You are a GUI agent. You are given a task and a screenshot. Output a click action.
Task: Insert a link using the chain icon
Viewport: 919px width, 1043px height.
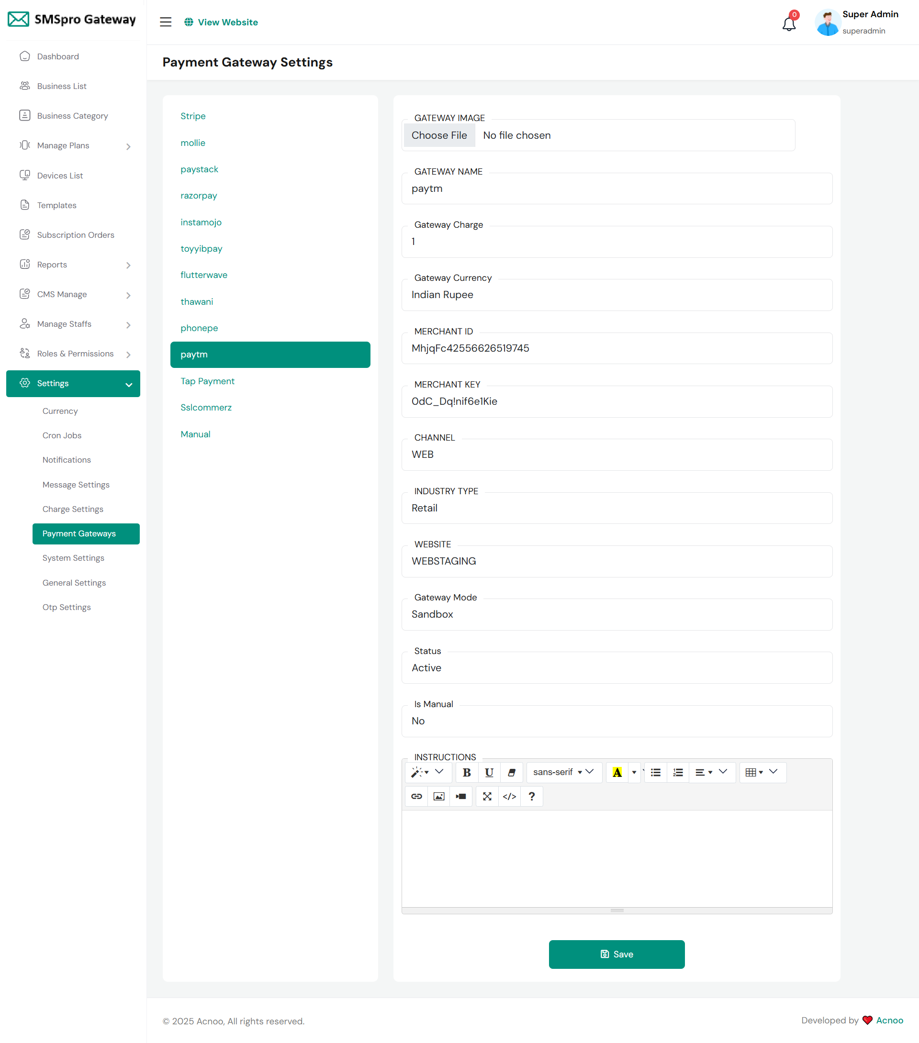pos(416,796)
